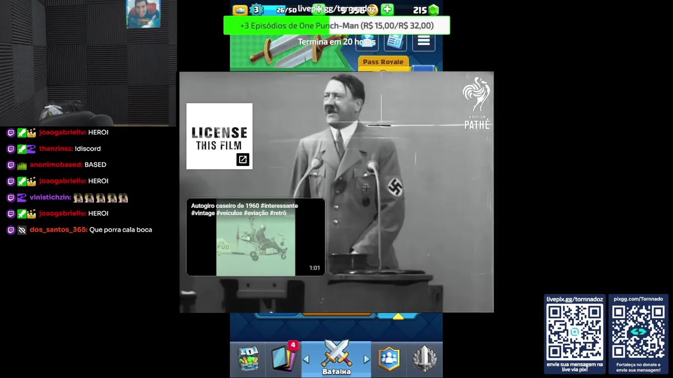Screen dimensions: 673x378
Task: Click the Superman poster in the webcam
Action: click(x=143, y=14)
